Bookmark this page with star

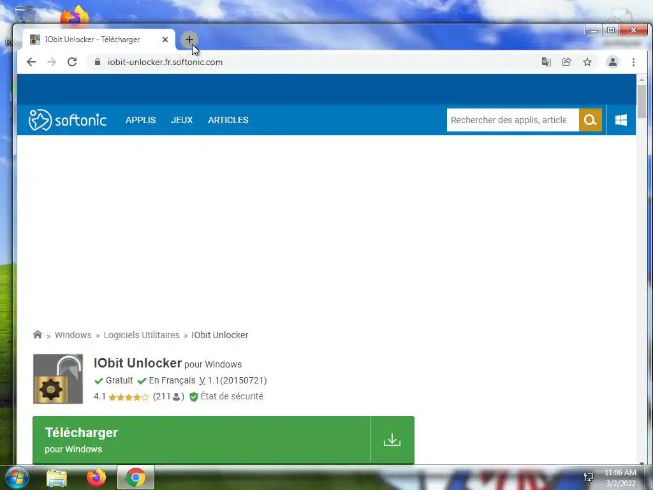[x=587, y=62]
